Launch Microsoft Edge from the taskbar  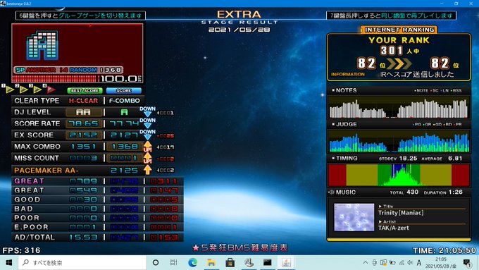tap(192, 263)
